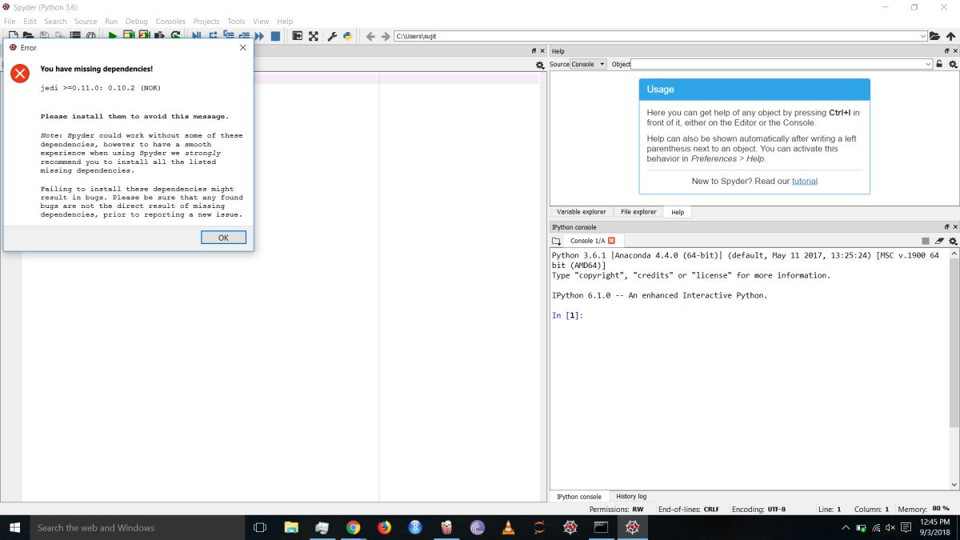The width and height of the screenshot is (960, 540).
Task: Click the IPython console clear/edit icon
Action: pyautogui.click(x=939, y=241)
